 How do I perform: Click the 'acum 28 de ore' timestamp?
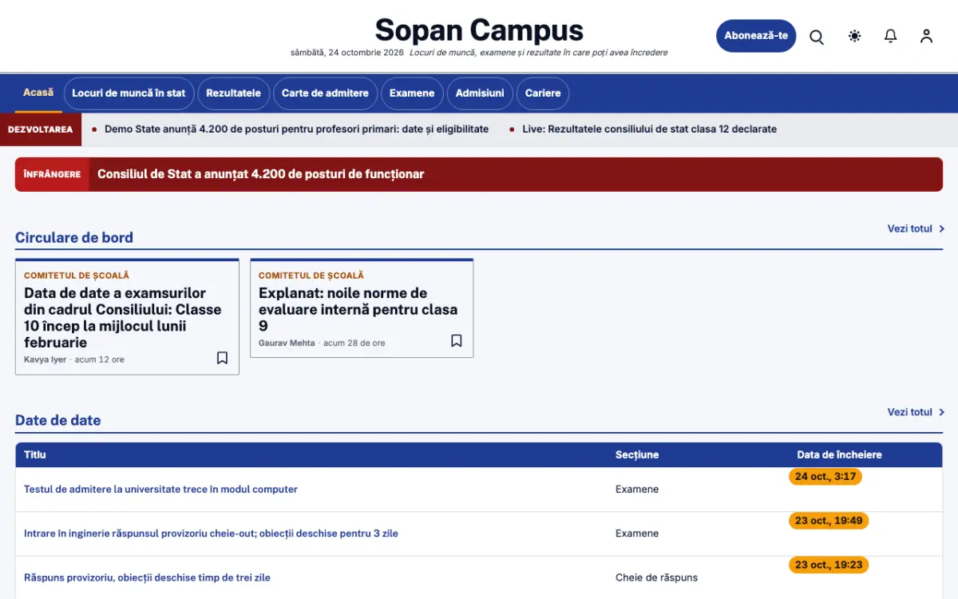pyautogui.click(x=354, y=343)
